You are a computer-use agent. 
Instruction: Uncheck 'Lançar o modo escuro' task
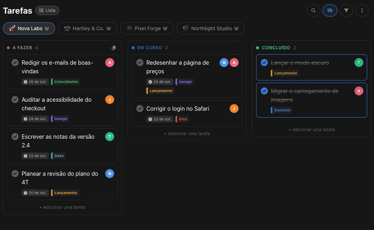[264, 63]
